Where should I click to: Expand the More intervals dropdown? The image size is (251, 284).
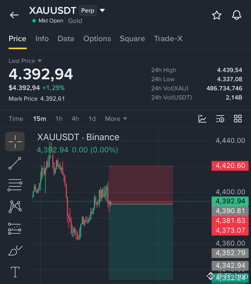point(116,119)
